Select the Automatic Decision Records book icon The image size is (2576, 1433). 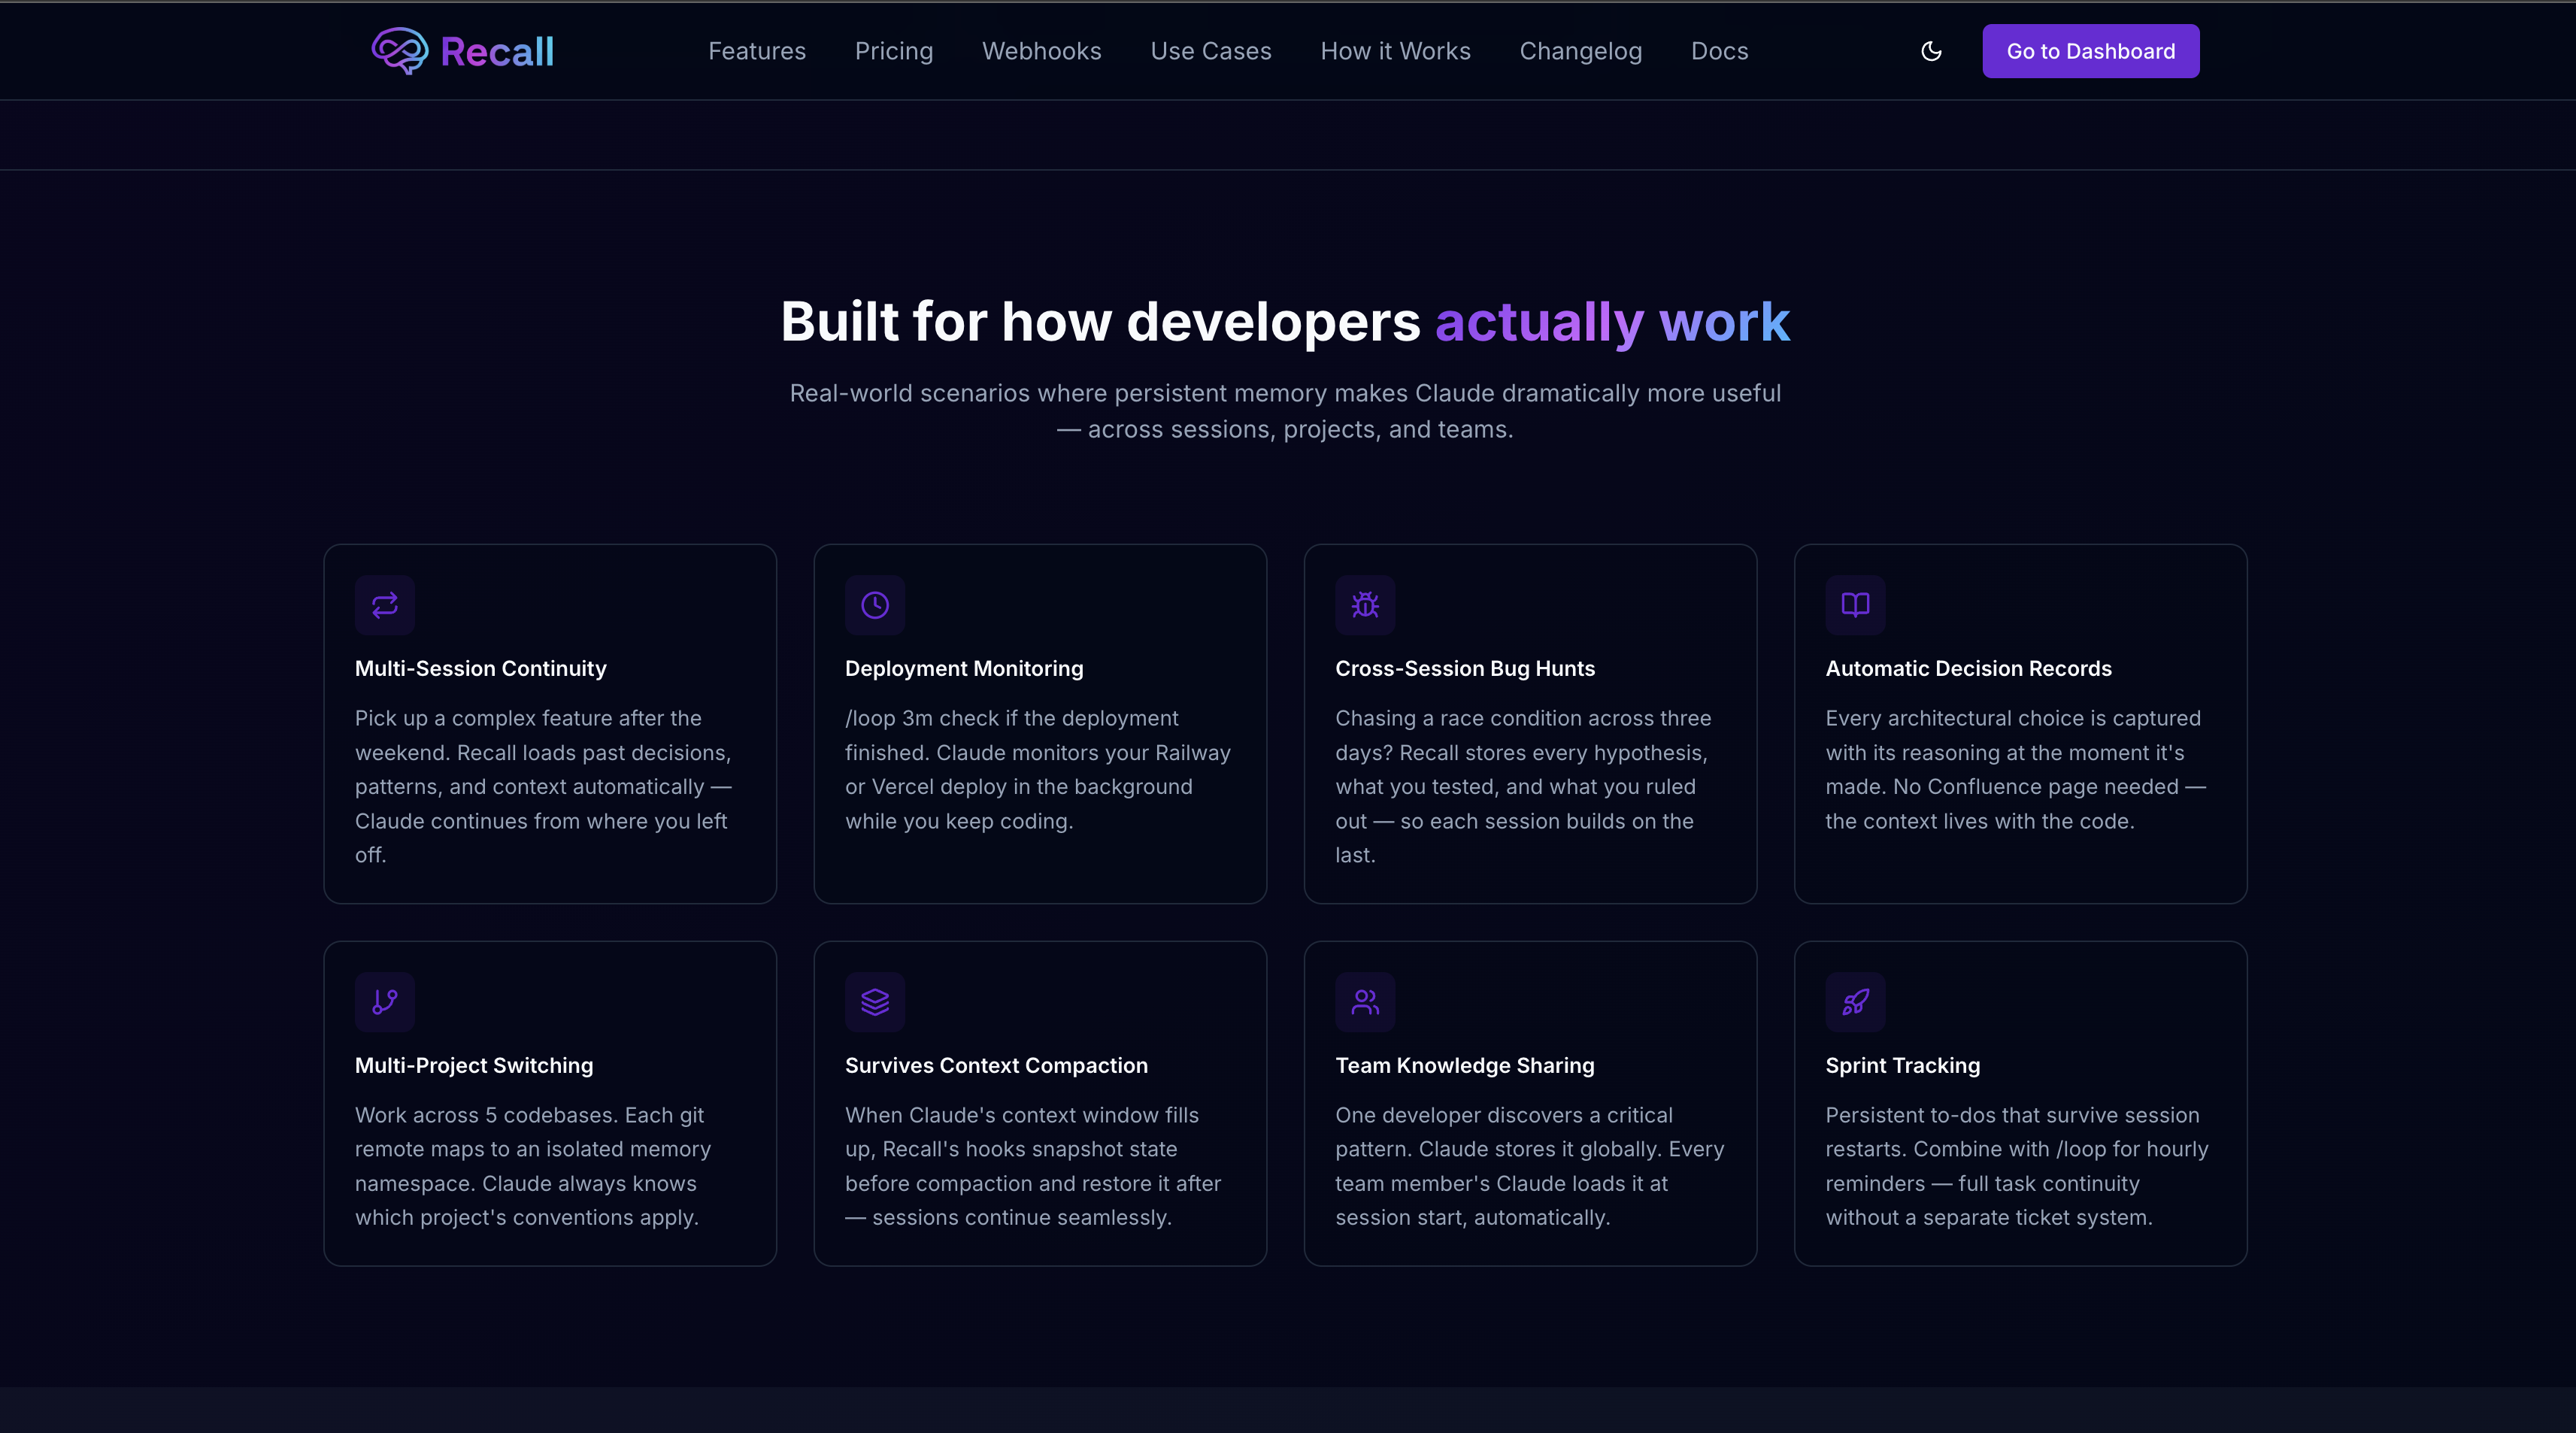click(1854, 605)
